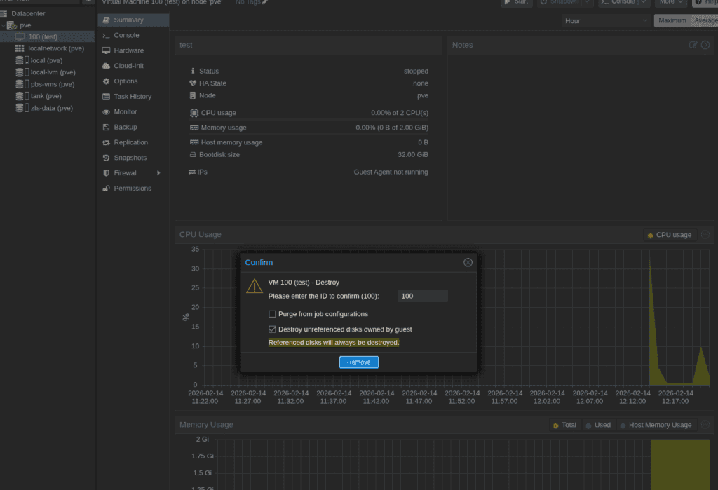718x490 pixels.
Task: Switch to the Hardware tab
Action: 128,50
